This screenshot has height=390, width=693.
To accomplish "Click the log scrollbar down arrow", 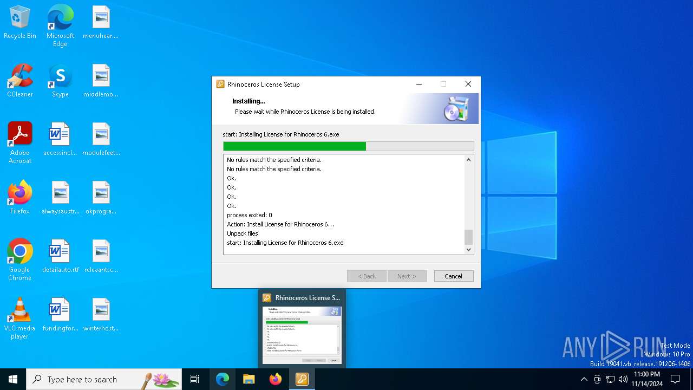I will 469,249.
